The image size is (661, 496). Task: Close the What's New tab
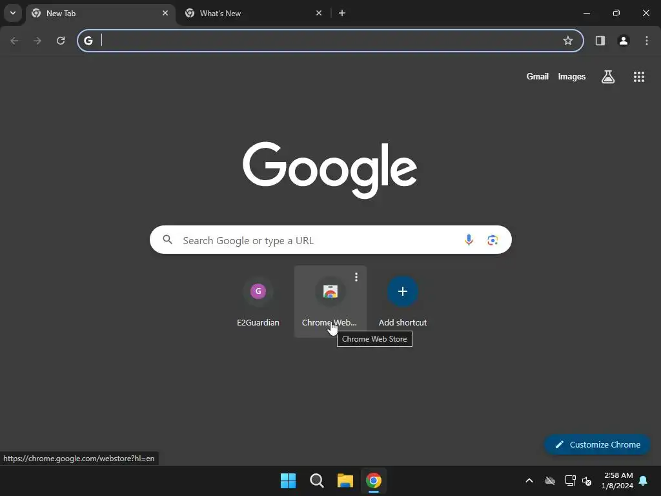tap(319, 13)
